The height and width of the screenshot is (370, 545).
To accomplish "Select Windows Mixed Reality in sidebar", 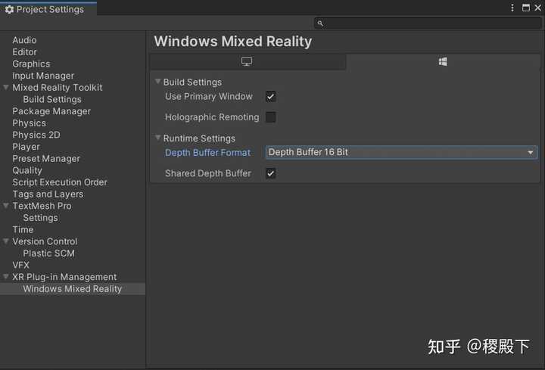I will (x=73, y=289).
